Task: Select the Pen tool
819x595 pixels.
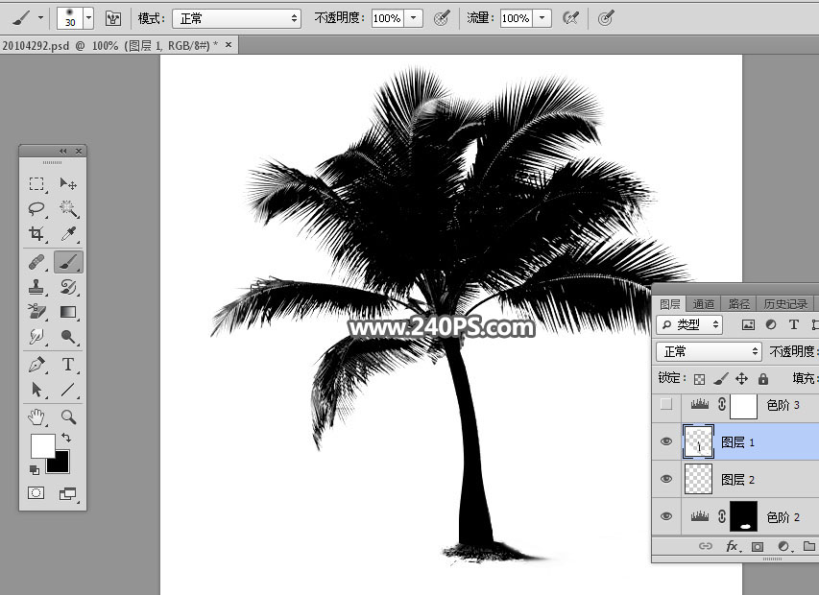Action: (36, 365)
